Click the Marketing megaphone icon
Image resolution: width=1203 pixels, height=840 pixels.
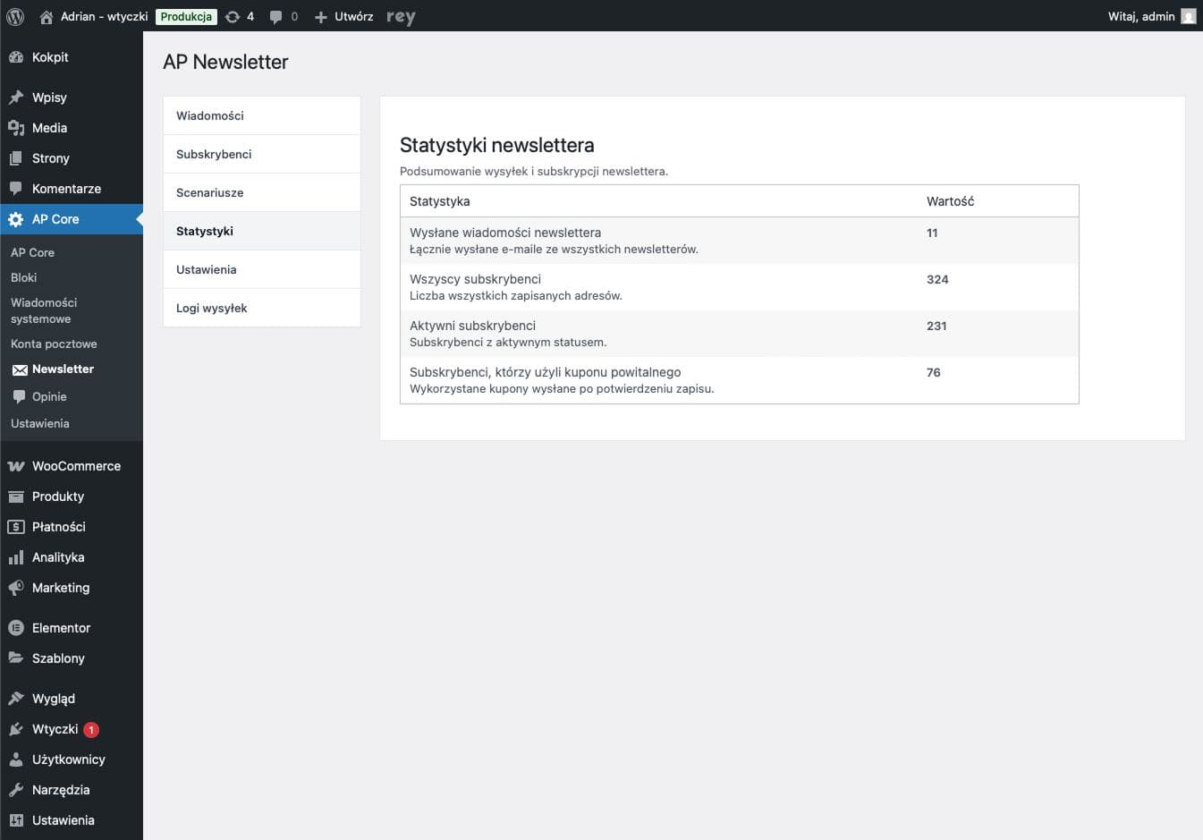(16, 587)
